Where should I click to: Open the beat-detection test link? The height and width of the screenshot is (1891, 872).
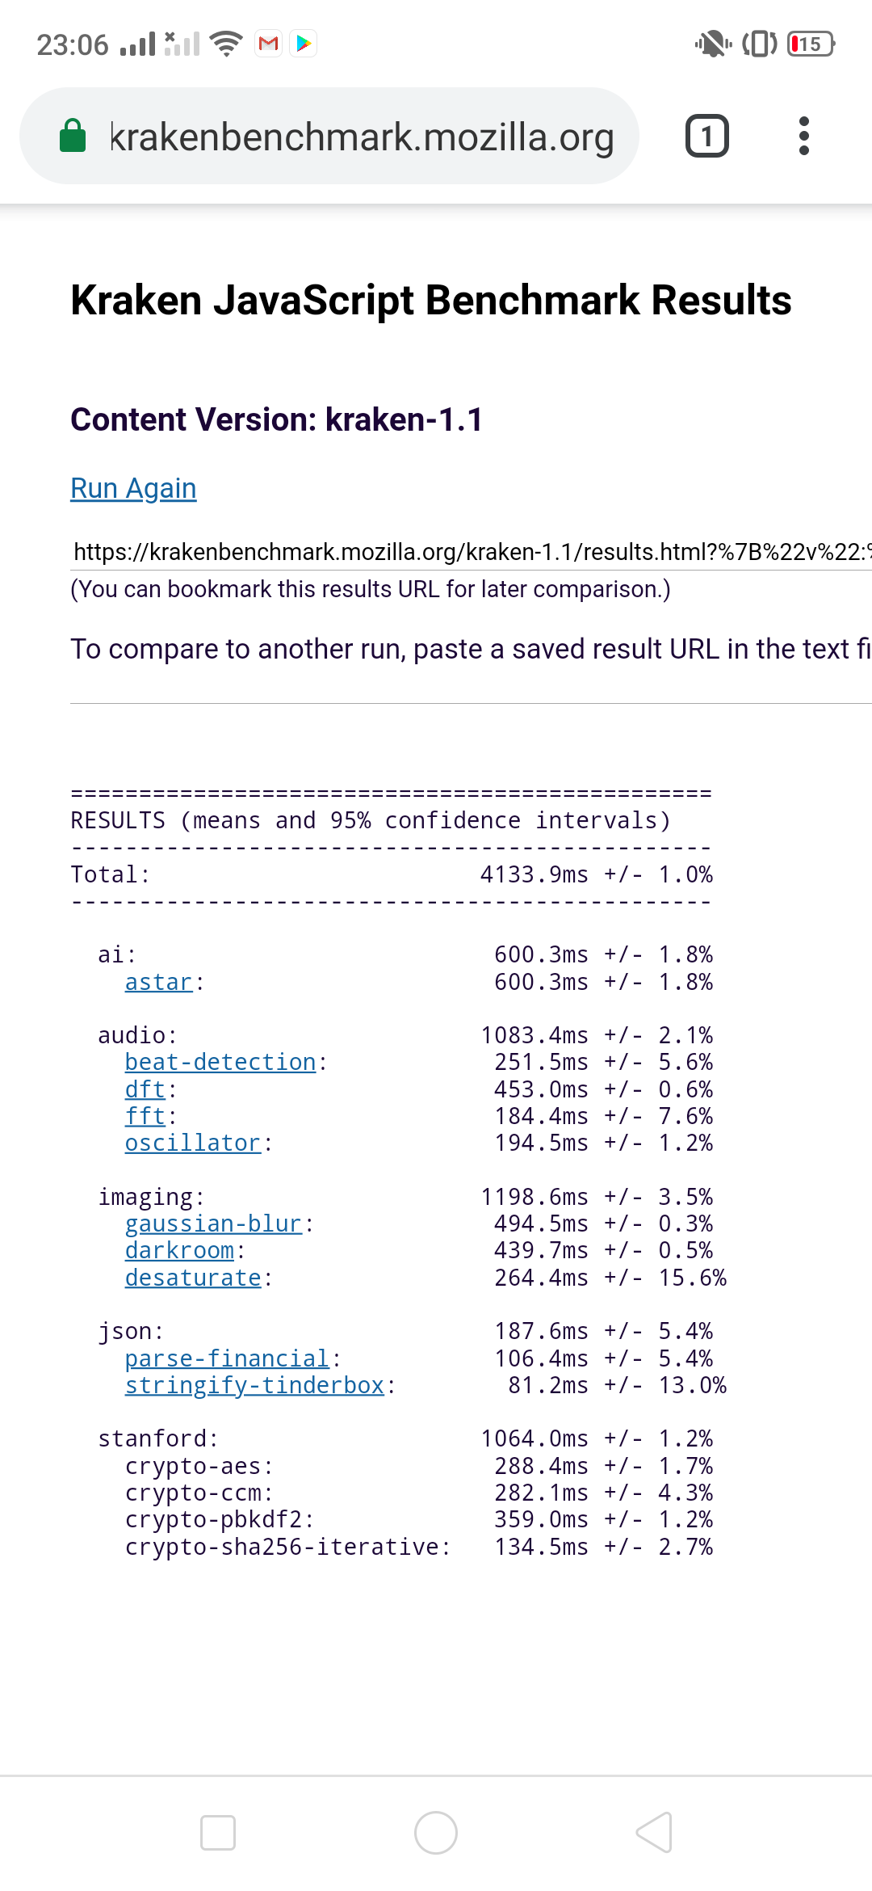[220, 1062]
